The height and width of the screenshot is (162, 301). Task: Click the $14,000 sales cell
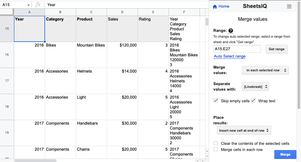(x=122, y=81)
